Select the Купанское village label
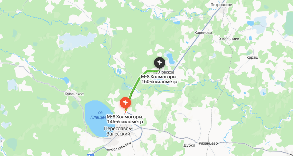 click(x=74, y=94)
